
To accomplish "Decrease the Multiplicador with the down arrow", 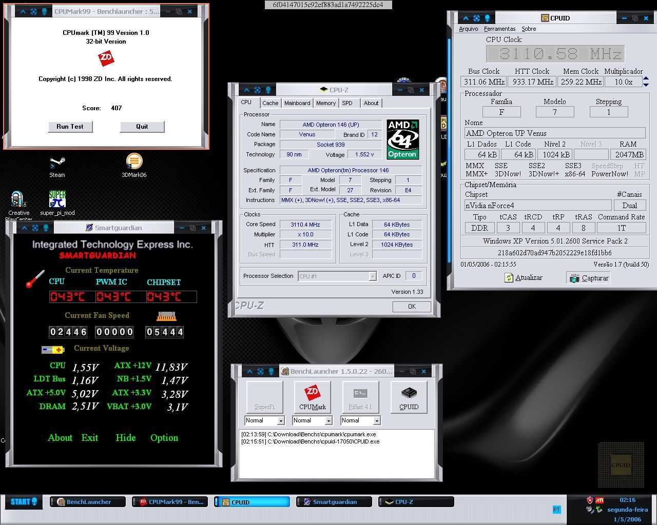I will click(646, 84).
